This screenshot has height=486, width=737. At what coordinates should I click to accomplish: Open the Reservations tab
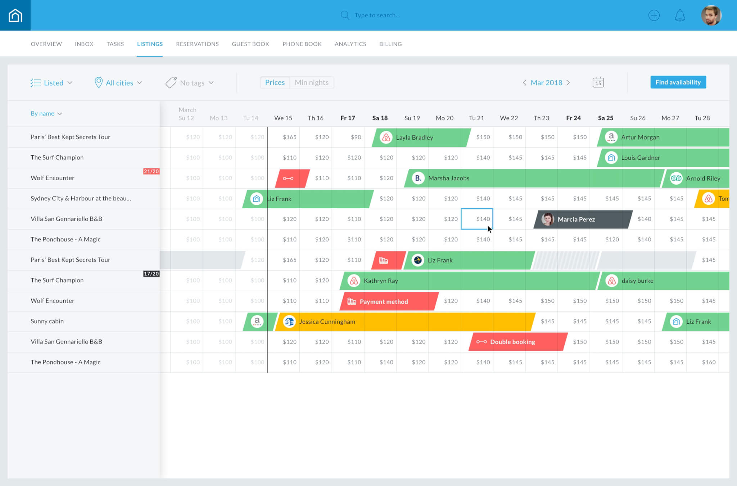pos(197,44)
